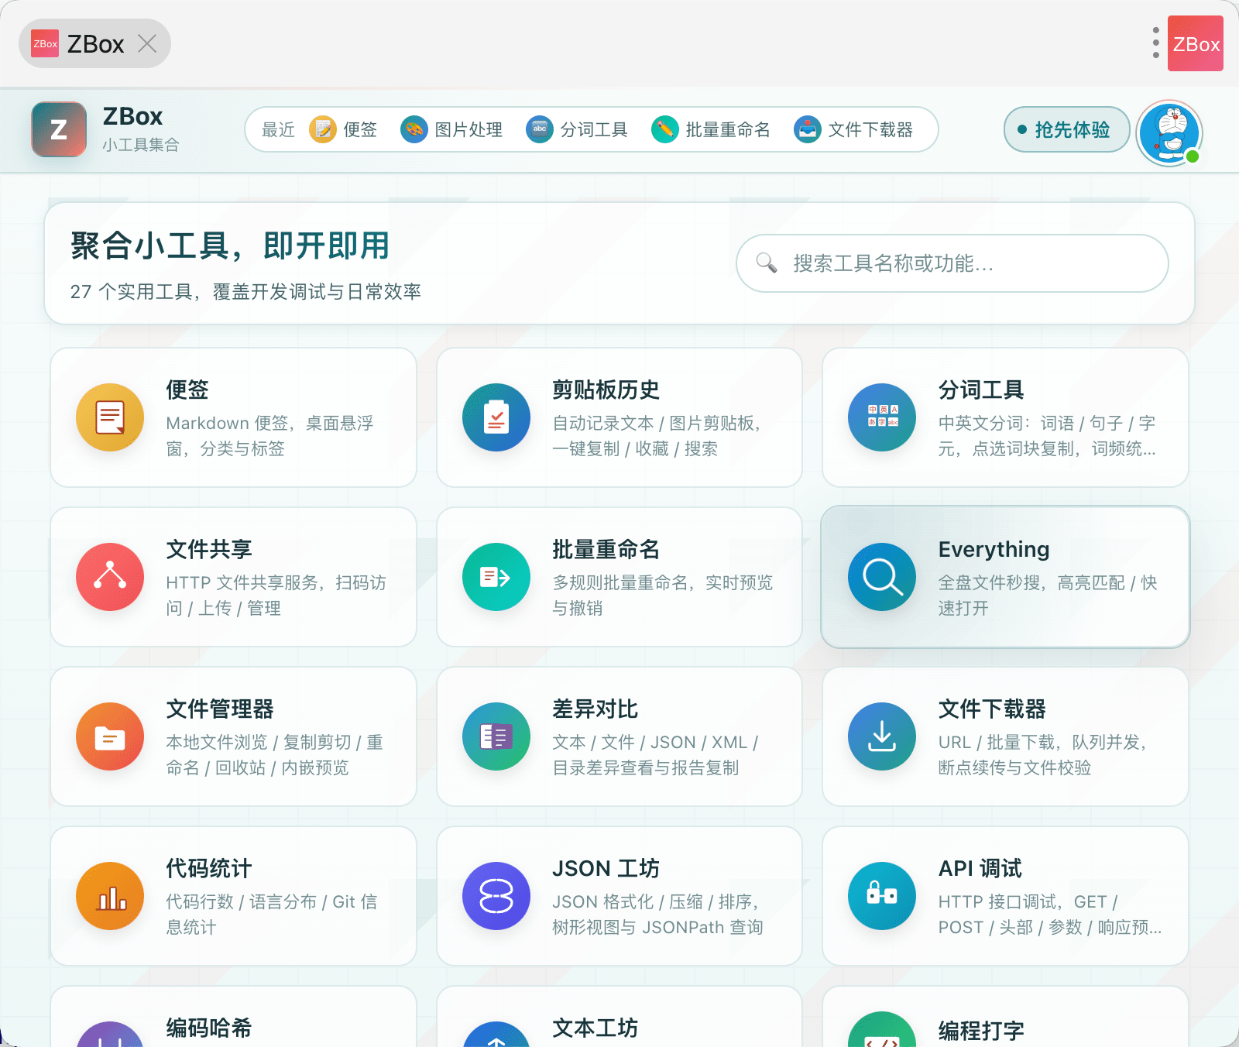Open the 文件管理器 folder icon
The image size is (1239, 1047).
pos(110,736)
